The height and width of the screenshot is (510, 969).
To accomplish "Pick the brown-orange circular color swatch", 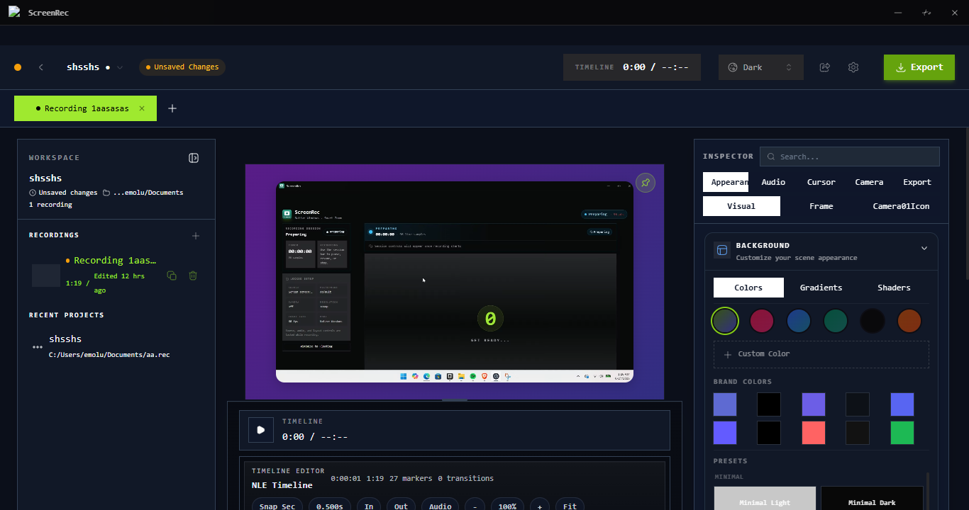I will (x=909, y=321).
